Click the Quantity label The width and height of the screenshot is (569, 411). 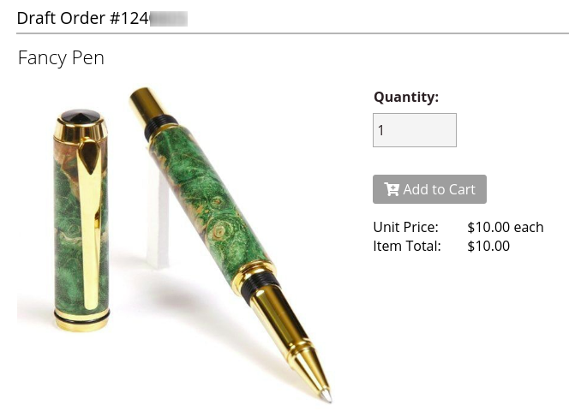point(406,98)
